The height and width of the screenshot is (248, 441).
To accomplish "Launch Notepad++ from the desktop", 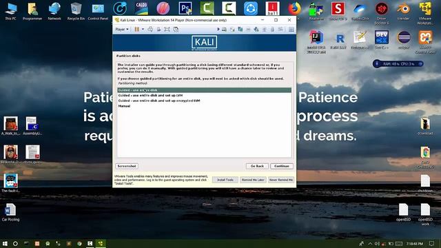I will 360,40.
